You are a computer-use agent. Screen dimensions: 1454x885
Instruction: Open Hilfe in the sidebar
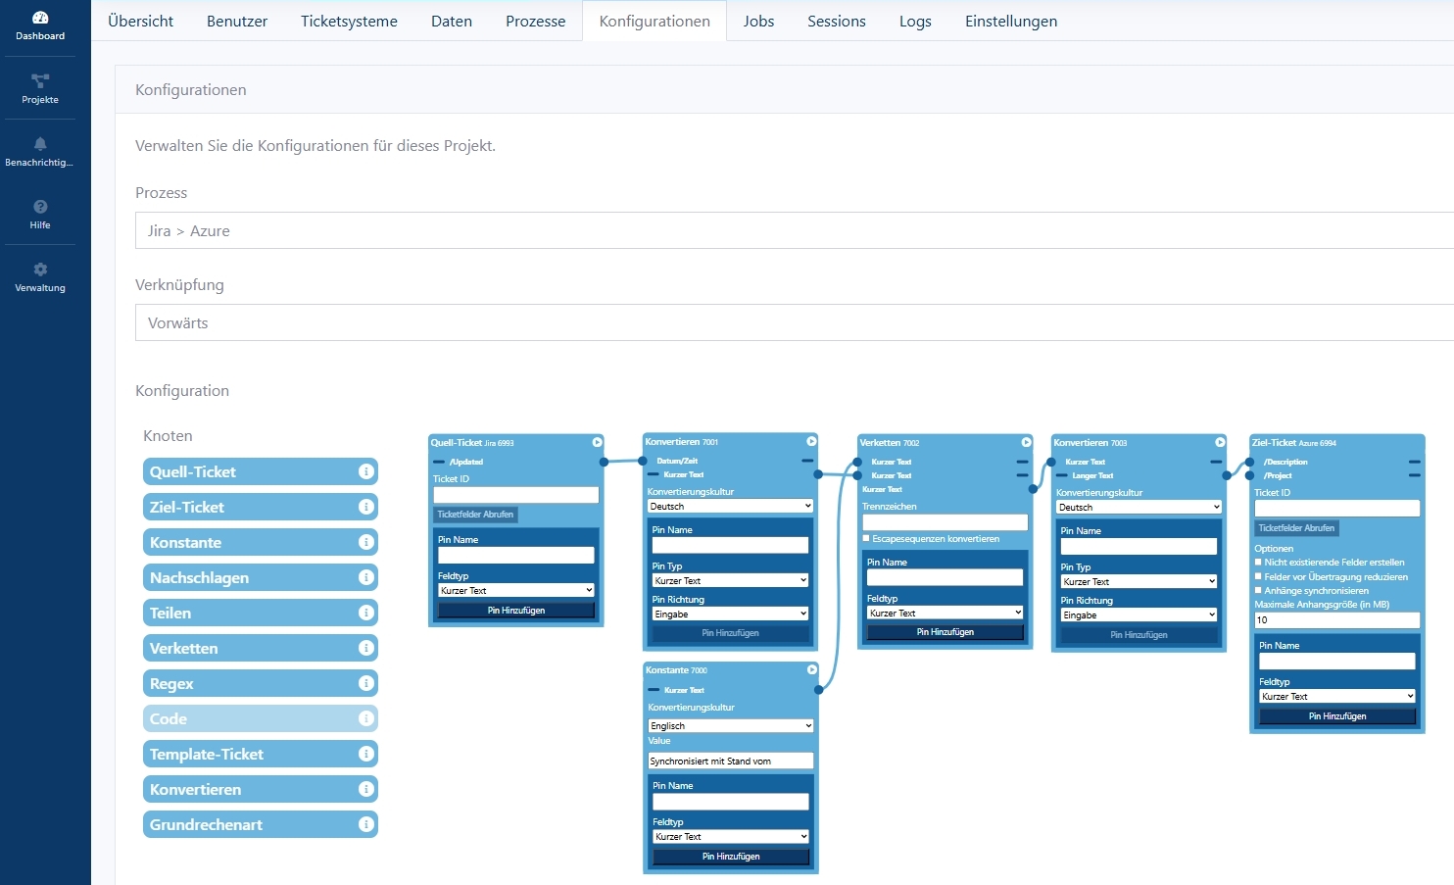pyautogui.click(x=40, y=214)
